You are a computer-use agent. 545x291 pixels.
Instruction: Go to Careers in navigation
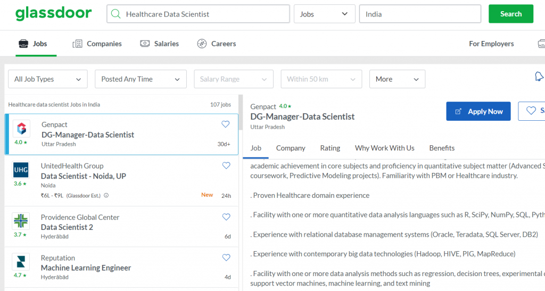click(x=224, y=44)
